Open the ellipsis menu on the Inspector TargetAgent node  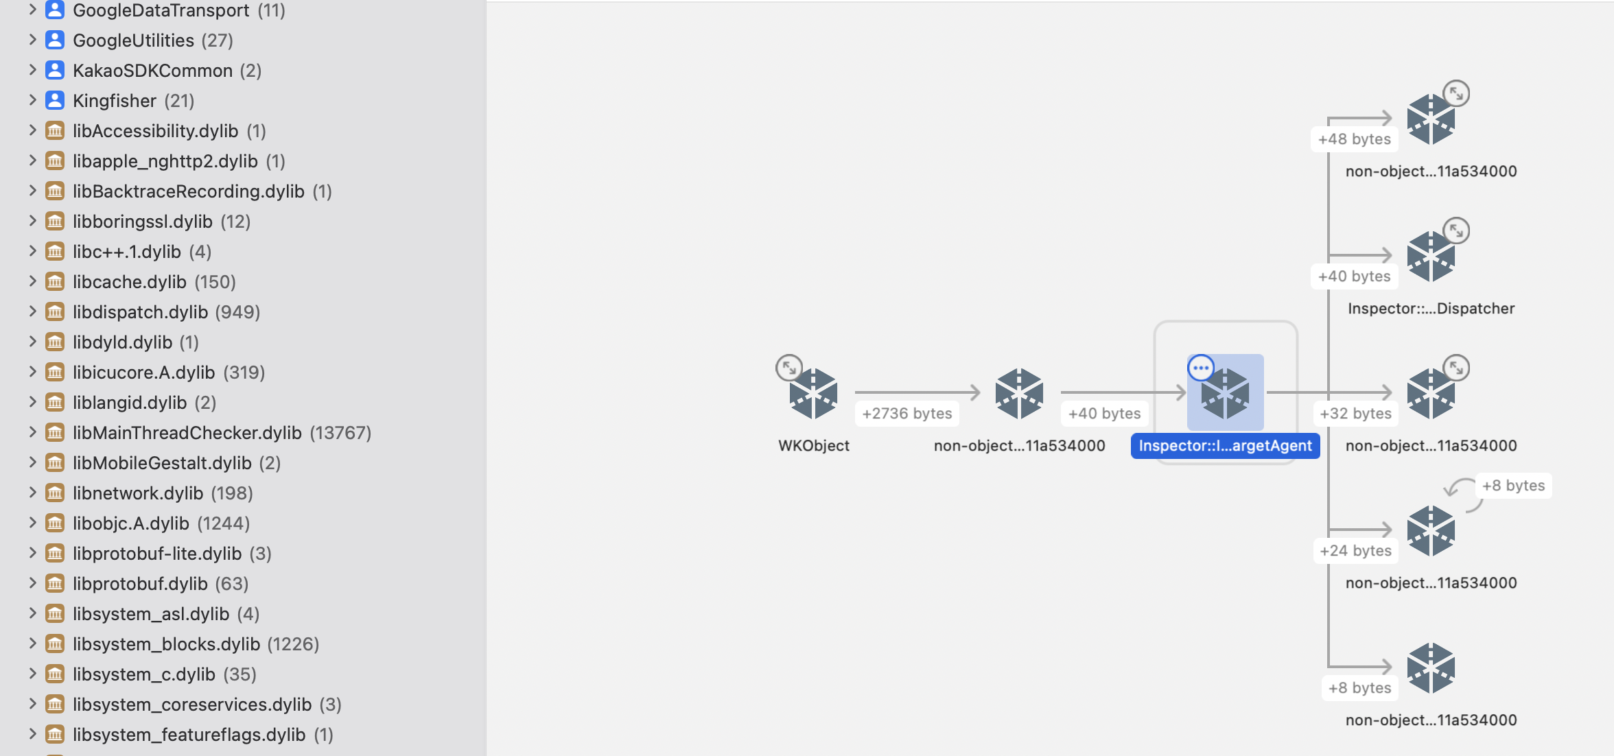tap(1201, 368)
